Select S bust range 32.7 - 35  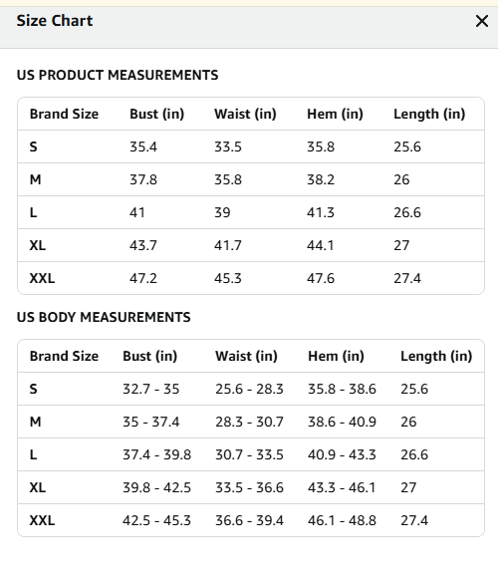coord(150,389)
